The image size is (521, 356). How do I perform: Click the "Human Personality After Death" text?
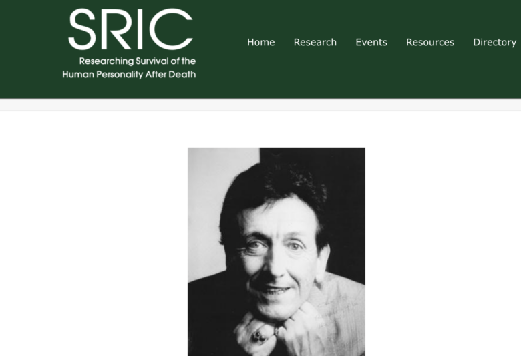129,74
